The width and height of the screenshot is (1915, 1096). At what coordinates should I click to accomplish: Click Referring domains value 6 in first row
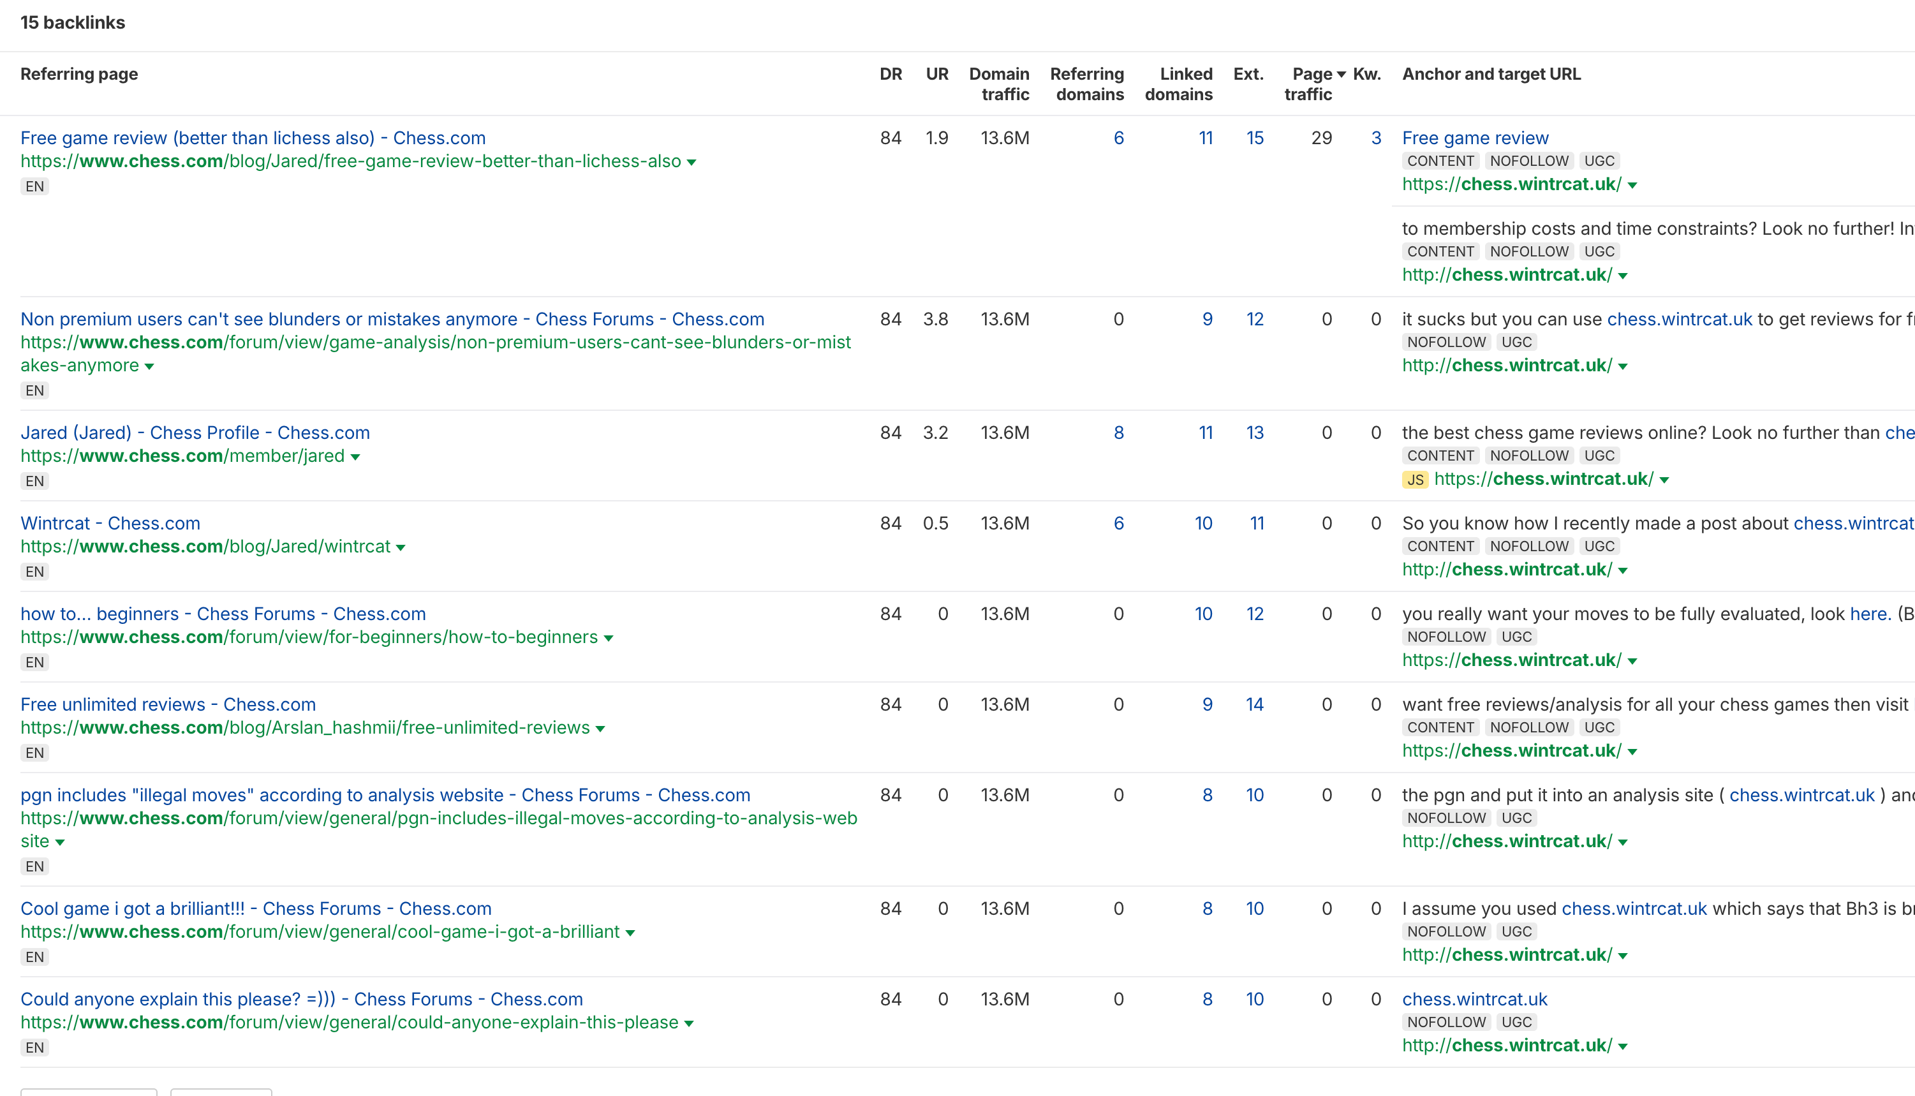pos(1118,138)
